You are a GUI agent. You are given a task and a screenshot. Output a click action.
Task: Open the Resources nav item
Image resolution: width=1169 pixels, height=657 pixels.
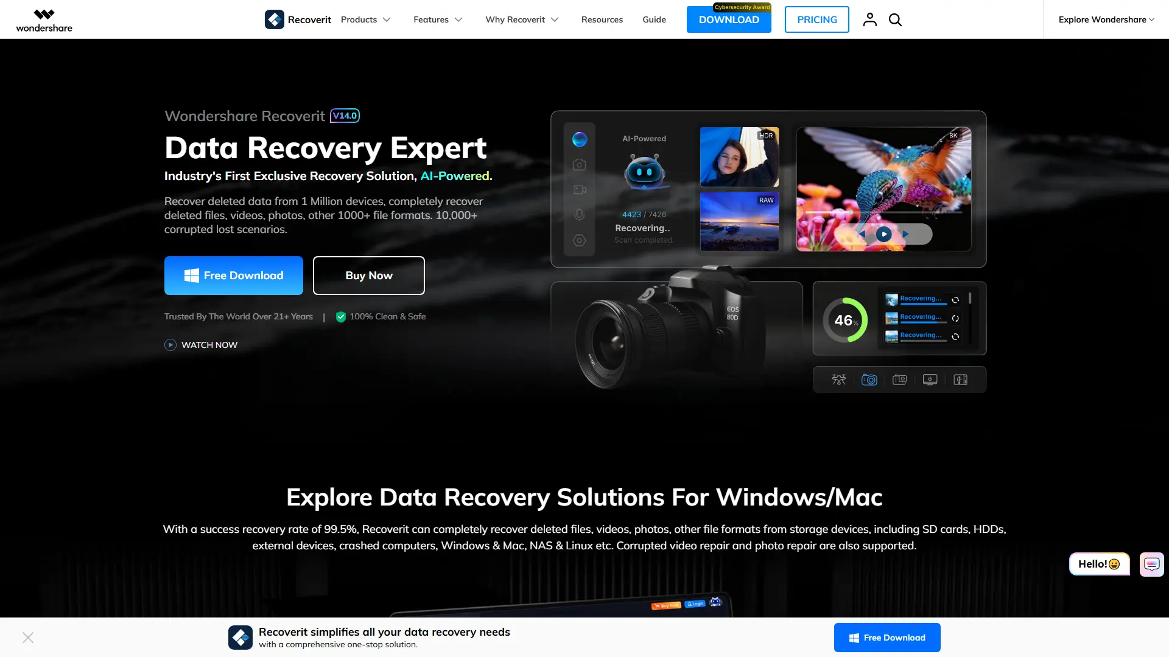coord(602,19)
